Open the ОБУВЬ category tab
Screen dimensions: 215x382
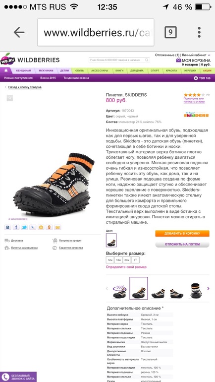pos(79,70)
